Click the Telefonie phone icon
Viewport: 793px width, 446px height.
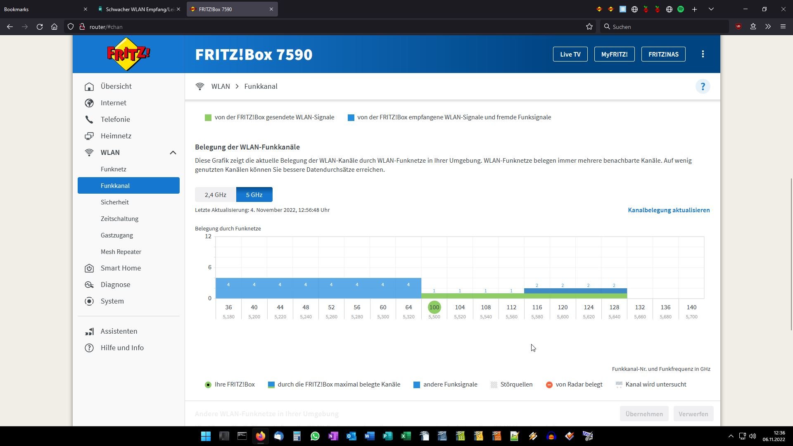pos(89,119)
